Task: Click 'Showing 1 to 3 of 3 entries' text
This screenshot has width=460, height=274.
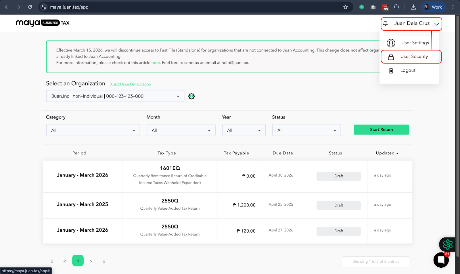Action: 376,262
